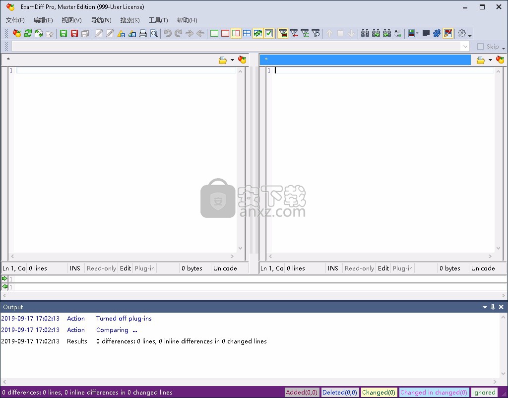Open the view layout icon dropdown arrow
508x398 pixels.
tap(417, 33)
